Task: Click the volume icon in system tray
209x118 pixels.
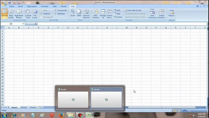Action: point(194,115)
